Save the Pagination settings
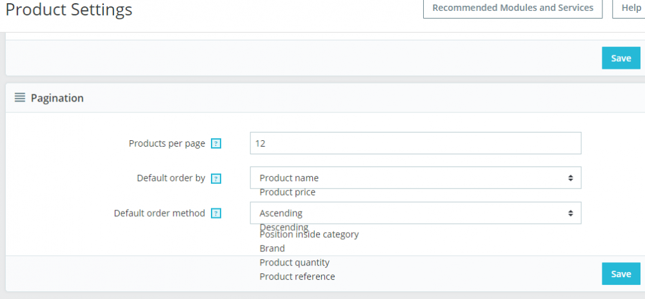This screenshot has height=299, width=645. (x=620, y=274)
